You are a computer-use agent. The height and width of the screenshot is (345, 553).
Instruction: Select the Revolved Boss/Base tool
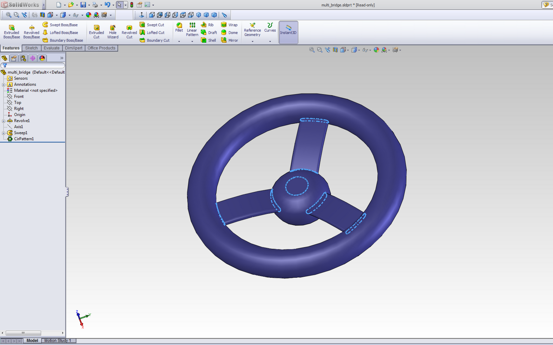point(31,32)
